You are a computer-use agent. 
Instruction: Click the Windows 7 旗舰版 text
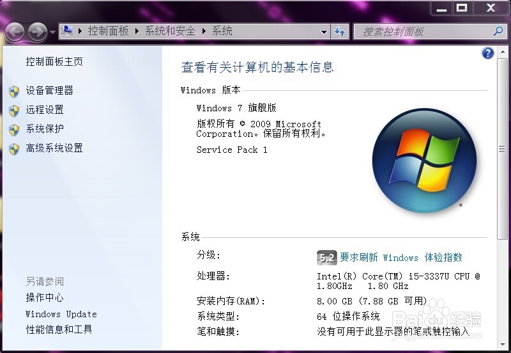point(236,108)
